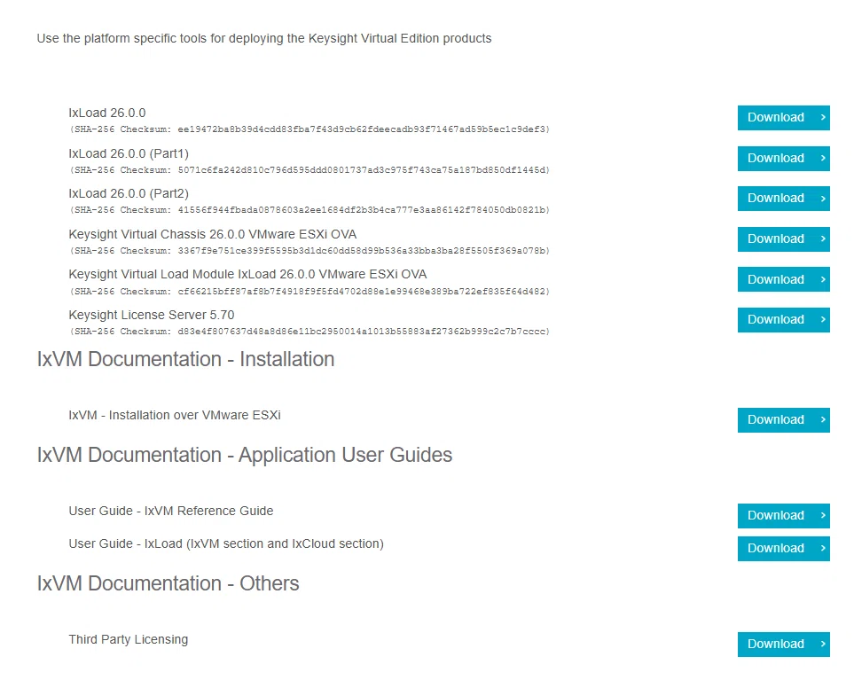Click "User Guide - IxLoad (IxVM section and IxCloud section)"

click(226, 543)
